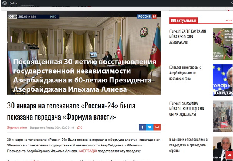The width and height of the screenshot is (233, 161).
Task: Open ZAFER BAYRAMIN MÜBAREK OLSUN article
Action: [188, 37]
